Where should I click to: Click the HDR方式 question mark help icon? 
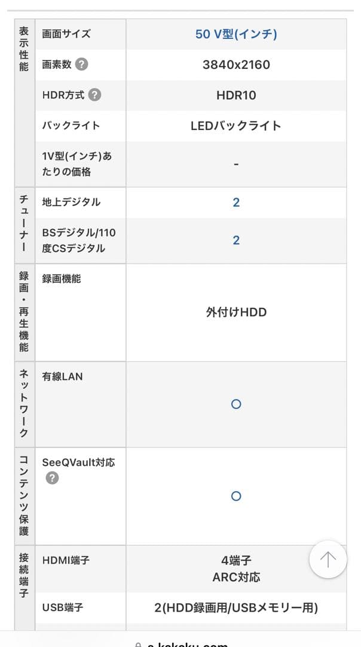[x=96, y=95]
